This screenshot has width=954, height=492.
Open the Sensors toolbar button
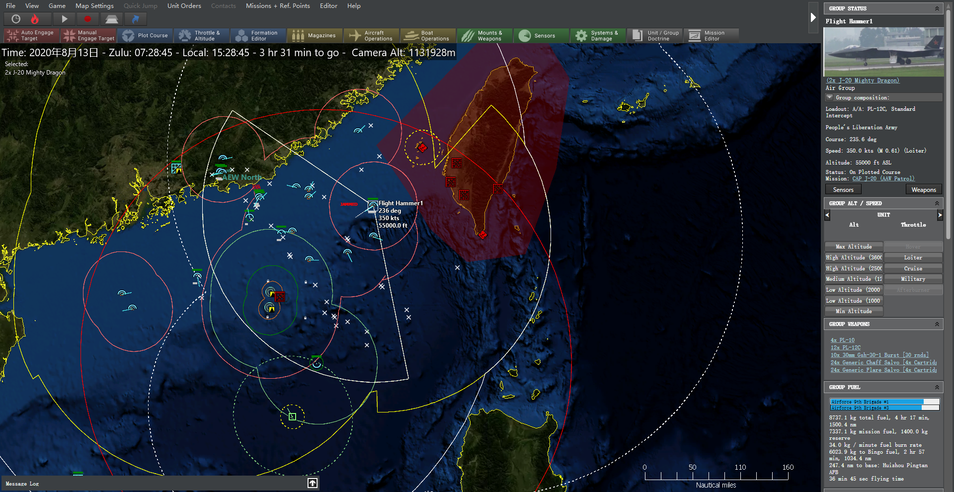pos(542,35)
